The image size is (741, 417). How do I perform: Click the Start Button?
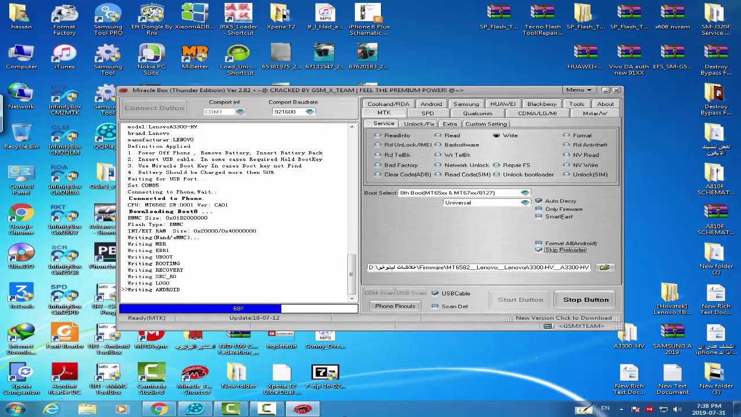click(520, 299)
